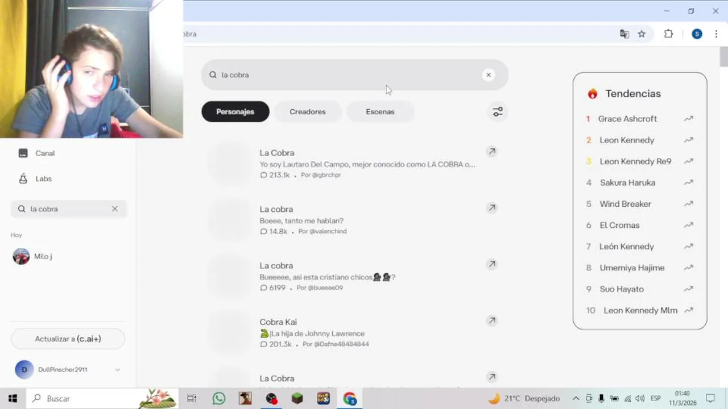Click the page vertical scrollbar

[x=723, y=57]
